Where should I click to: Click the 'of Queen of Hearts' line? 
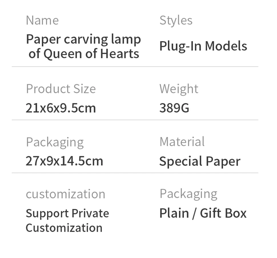(84, 54)
